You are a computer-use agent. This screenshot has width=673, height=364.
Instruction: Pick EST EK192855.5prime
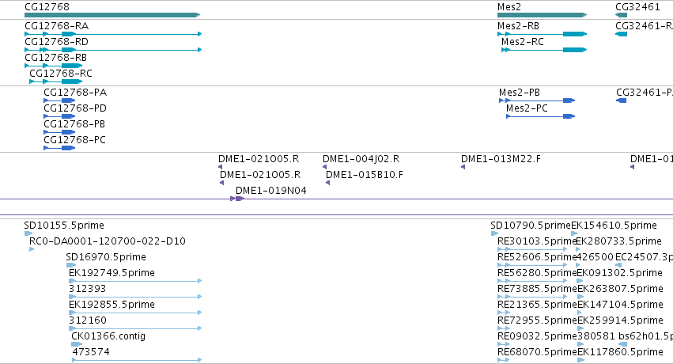click(135, 313)
